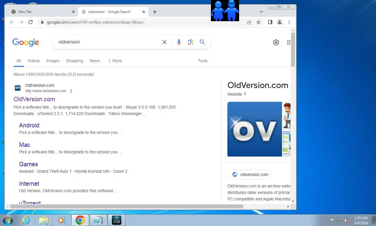
Task: Close the New Tab tab
Action: click(x=73, y=12)
